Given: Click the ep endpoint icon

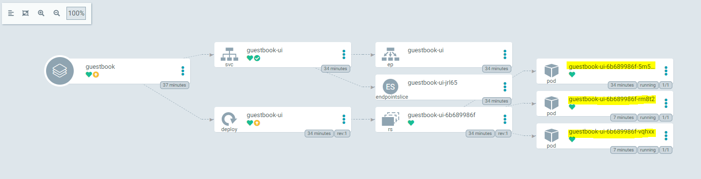Looking at the screenshot, I should pyautogui.click(x=391, y=53).
